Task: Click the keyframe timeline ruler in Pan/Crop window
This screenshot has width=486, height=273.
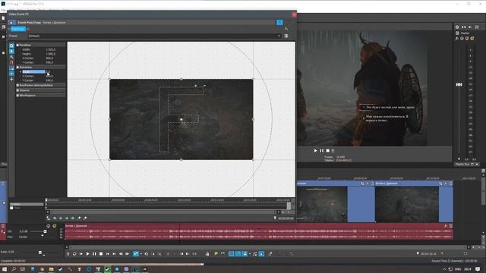Action: tap(167, 200)
